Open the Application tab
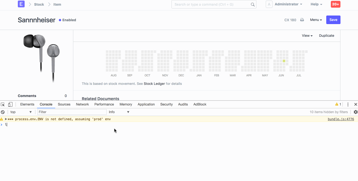 [x=146, y=104]
